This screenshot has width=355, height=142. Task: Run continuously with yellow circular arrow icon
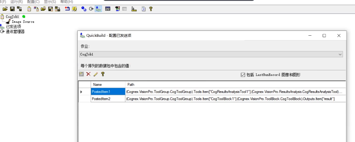pos(74,9)
